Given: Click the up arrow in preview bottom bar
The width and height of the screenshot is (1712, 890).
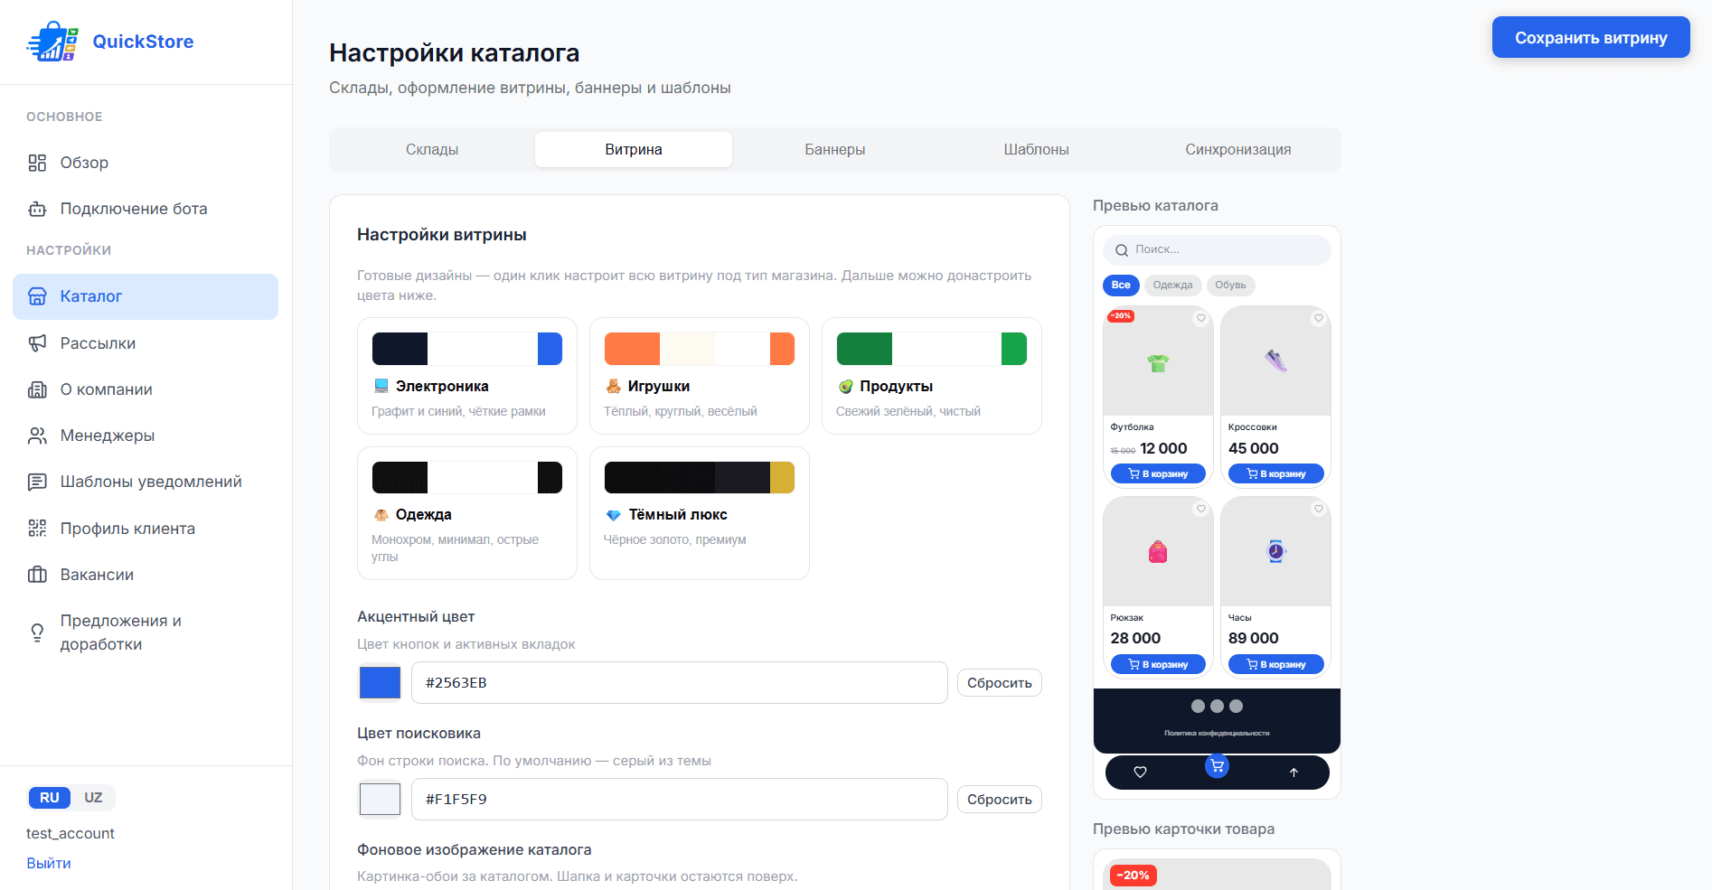Looking at the screenshot, I should coord(1293,773).
